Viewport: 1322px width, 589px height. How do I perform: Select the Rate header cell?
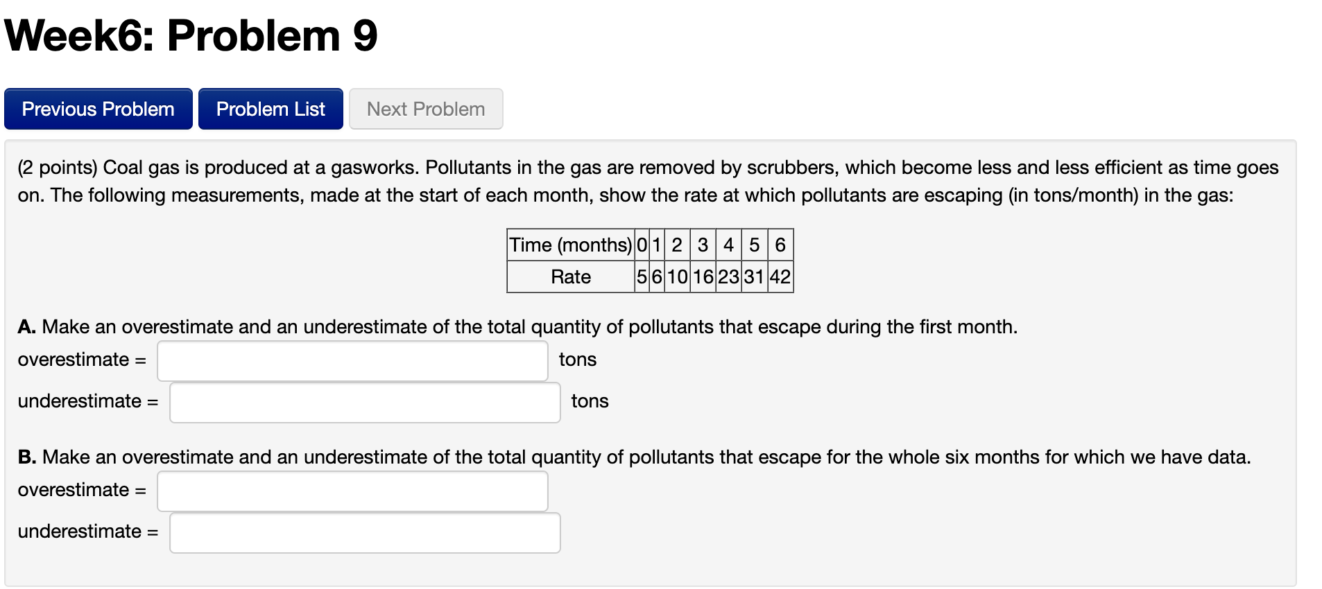pos(570,276)
